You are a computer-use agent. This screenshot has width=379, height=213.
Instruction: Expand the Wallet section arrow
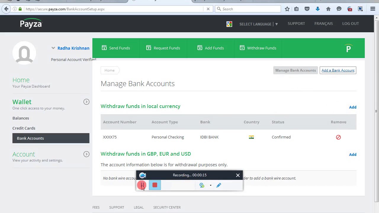[x=86, y=102]
